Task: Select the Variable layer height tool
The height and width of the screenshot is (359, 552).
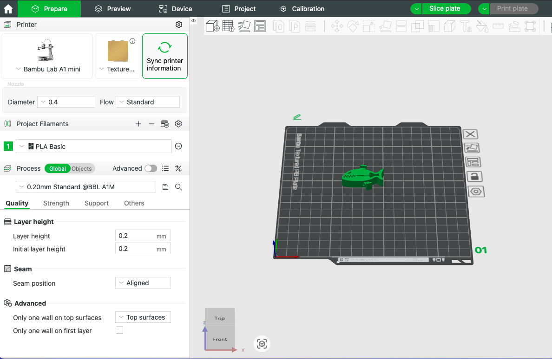Action: pos(310,26)
